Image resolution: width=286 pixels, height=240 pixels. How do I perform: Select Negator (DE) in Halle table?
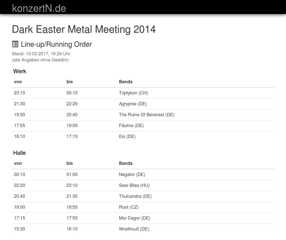click(x=132, y=175)
